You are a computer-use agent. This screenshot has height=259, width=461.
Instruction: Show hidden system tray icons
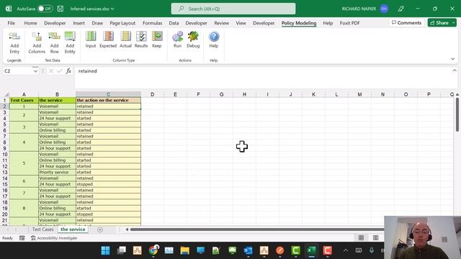346,250
